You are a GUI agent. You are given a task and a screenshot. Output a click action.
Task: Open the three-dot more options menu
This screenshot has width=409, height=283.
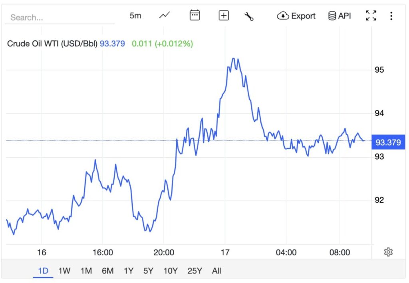pos(391,16)
